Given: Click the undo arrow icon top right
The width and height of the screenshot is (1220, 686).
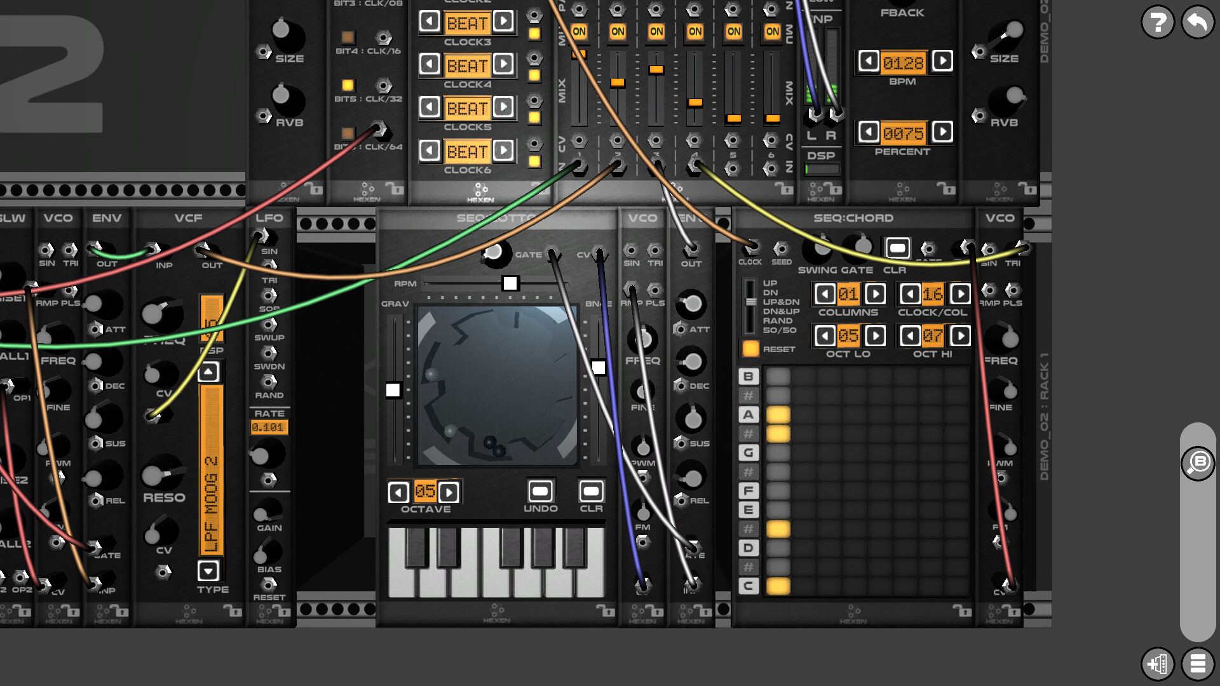Looking at the screenshot, I should [x=1196, y=22].
